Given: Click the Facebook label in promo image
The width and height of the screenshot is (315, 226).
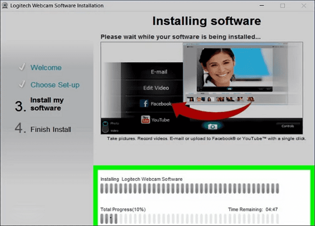Looking at the screenshot, I should (161, 104).
